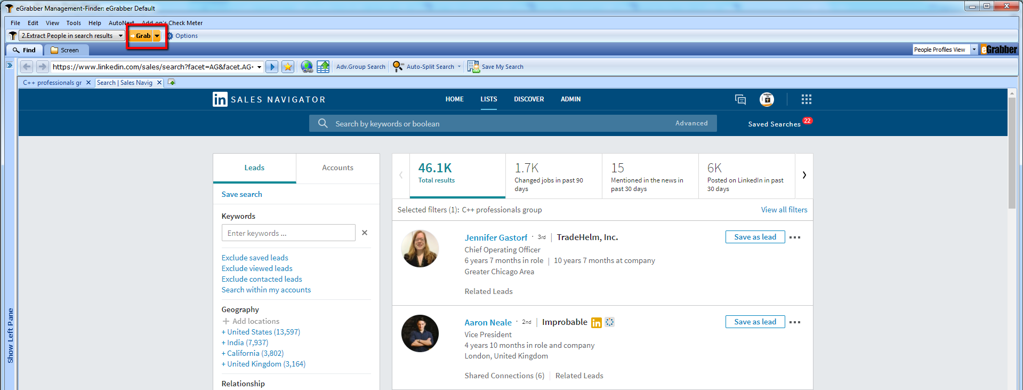1023x390 pixels.
Task: Open the File menu
Action: tap(15, 23)
